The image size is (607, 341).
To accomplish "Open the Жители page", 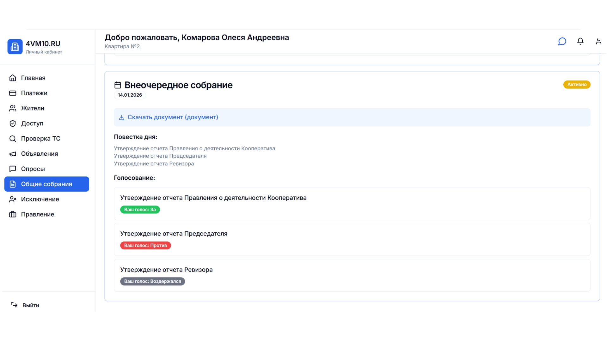I will coord(33,108).
